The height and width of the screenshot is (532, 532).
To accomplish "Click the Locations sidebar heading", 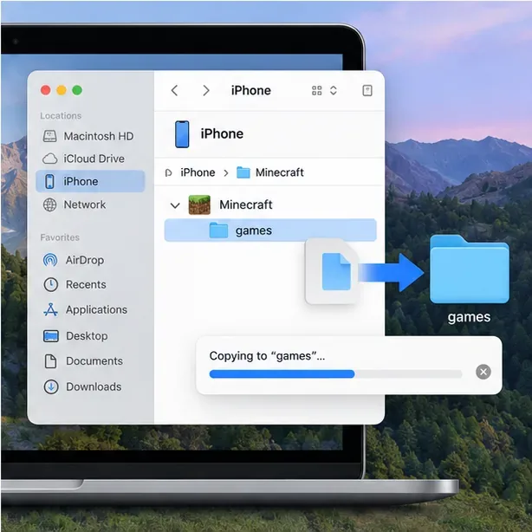I will coord(61,116).
